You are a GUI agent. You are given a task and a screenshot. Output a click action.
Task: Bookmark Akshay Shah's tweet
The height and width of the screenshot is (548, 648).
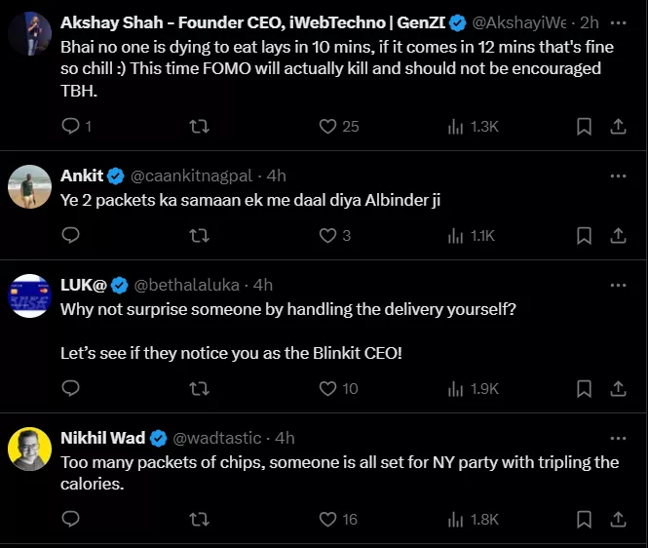click(584, 126)
